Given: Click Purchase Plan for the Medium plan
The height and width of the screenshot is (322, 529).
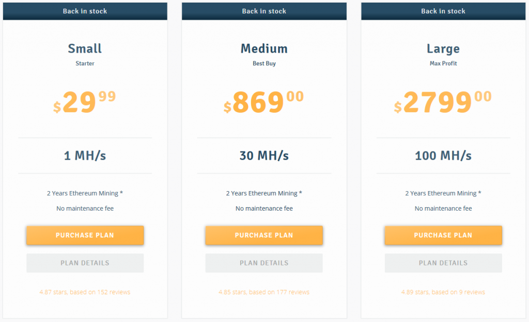Looking at the screenshot, I should [264, 235].
